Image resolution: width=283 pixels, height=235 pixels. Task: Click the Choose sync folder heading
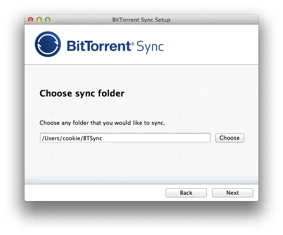coord(82,93)
